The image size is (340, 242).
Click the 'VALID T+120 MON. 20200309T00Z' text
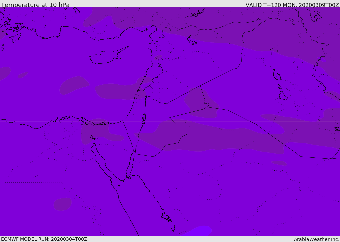click(x=292, y=5)
